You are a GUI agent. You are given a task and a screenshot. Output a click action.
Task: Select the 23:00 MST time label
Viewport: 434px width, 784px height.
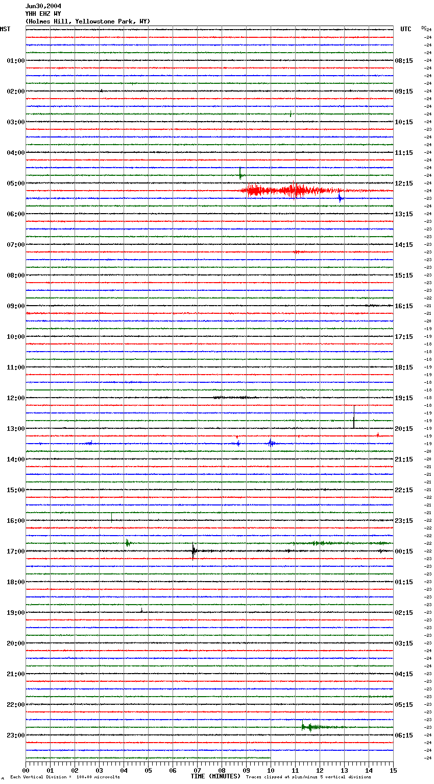click(x=15, y=735)
